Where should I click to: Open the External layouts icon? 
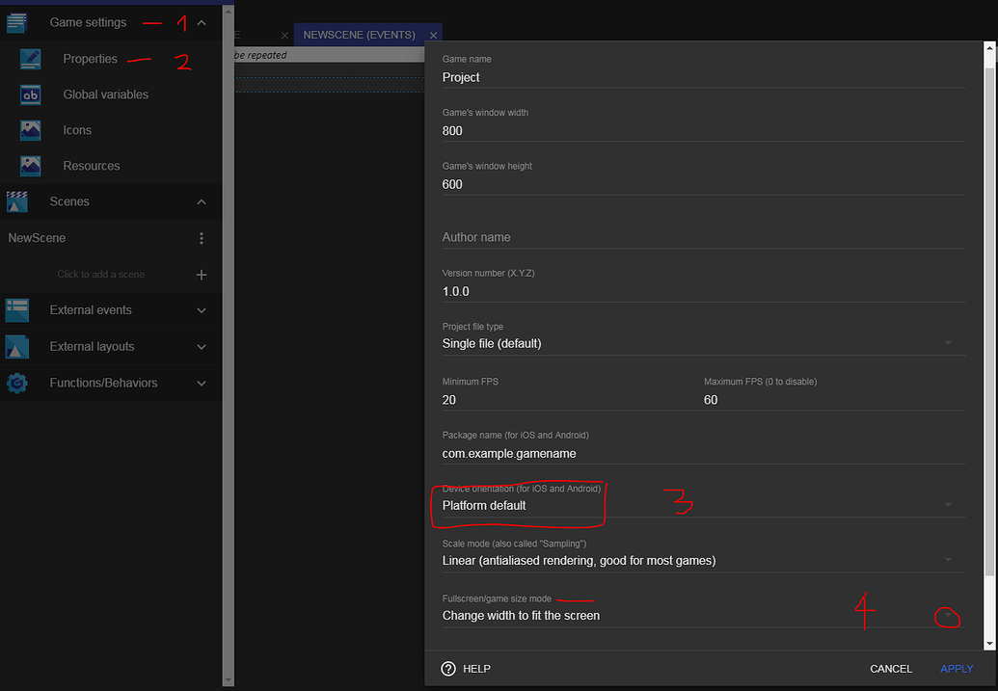click(16, 346)
